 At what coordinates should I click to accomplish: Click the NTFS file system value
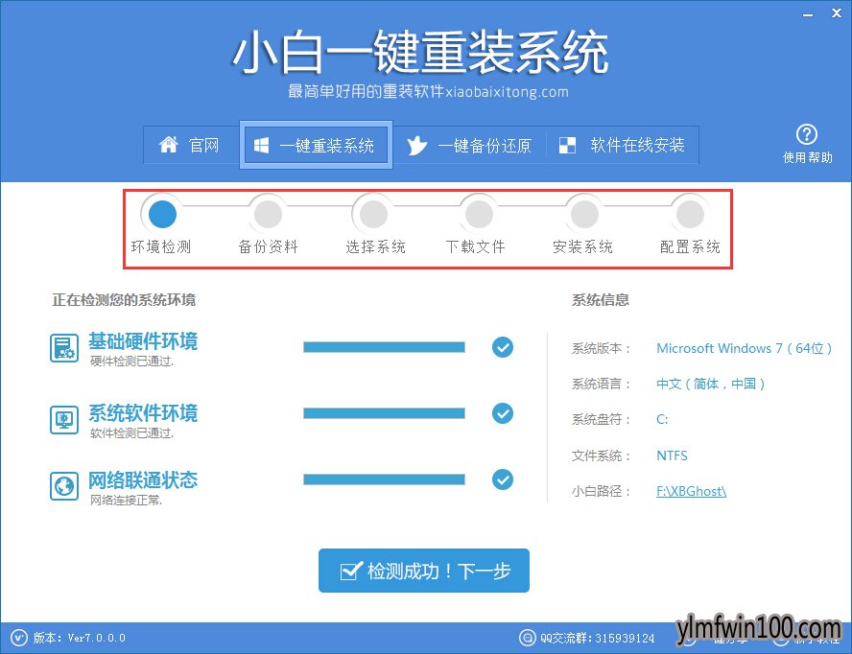[x=673, y=455]
